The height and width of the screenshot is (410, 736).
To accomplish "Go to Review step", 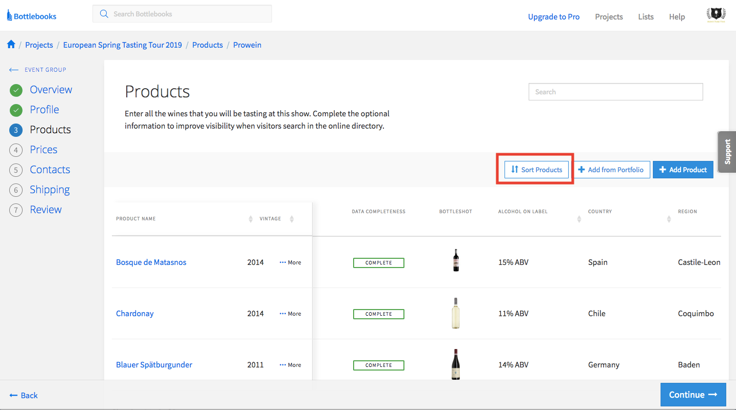I will tap(46, 210).
